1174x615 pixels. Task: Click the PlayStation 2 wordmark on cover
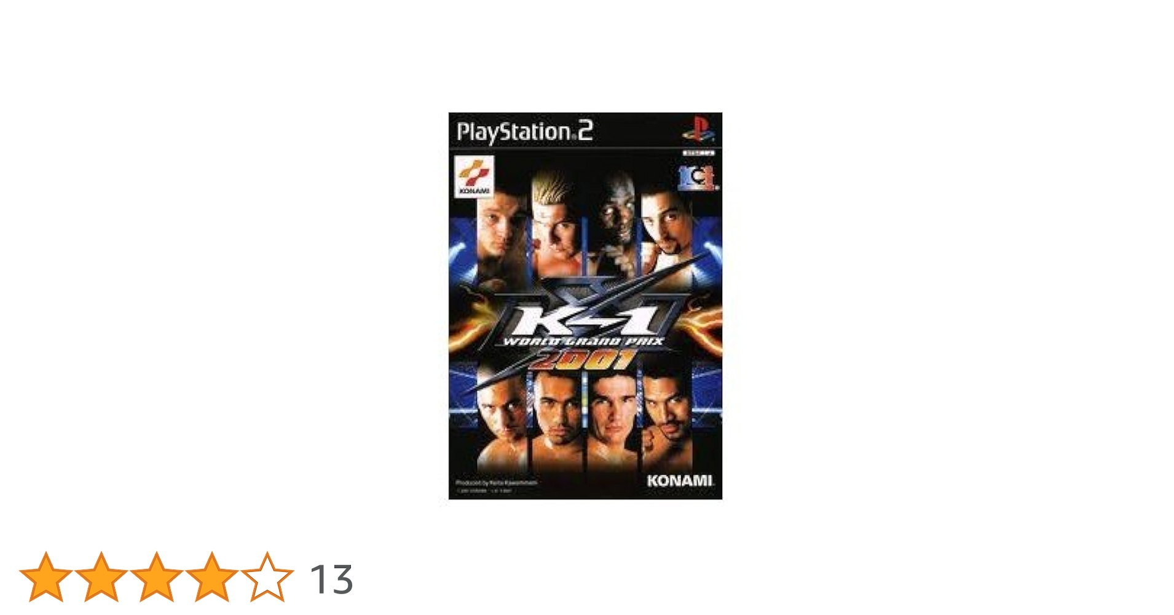tap(524, 132)
